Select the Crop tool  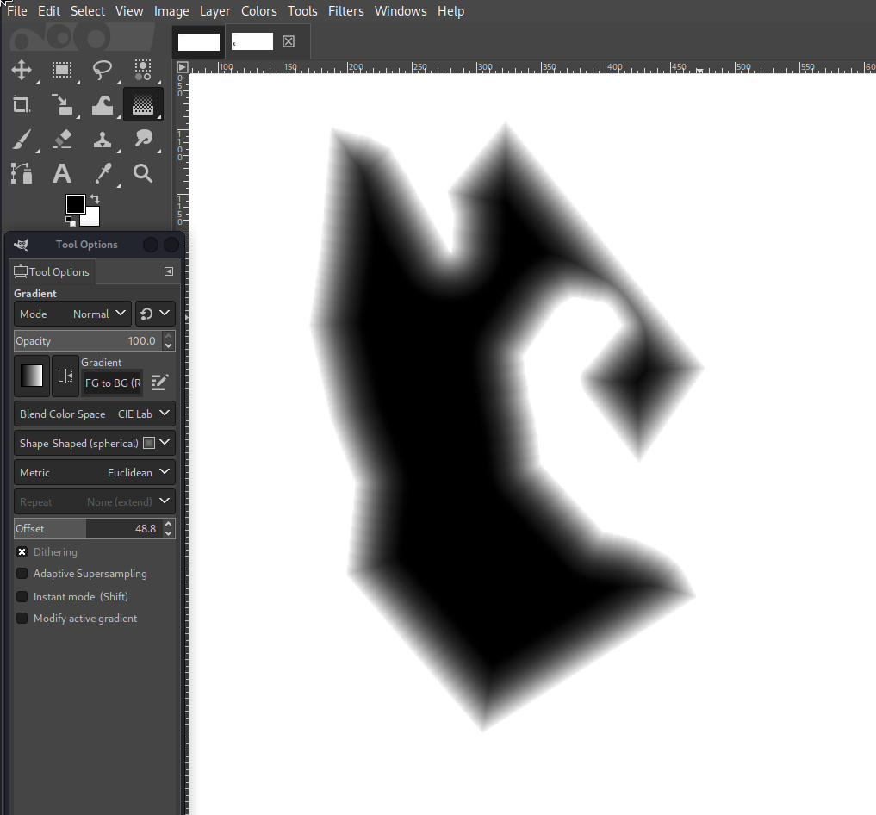[22, 105]
